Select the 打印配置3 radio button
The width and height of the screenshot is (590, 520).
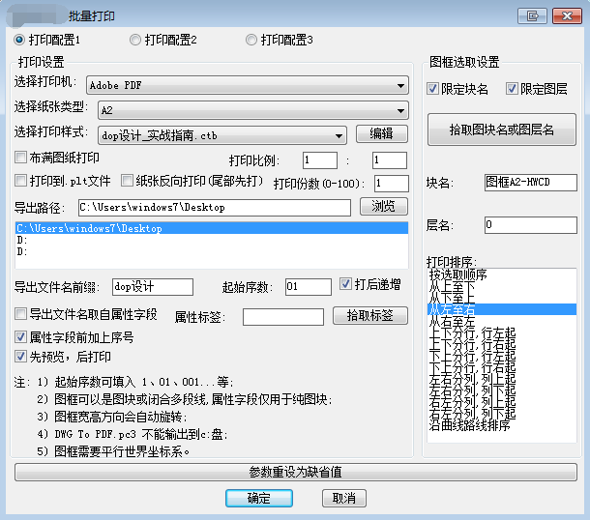(x=251, y=40)
